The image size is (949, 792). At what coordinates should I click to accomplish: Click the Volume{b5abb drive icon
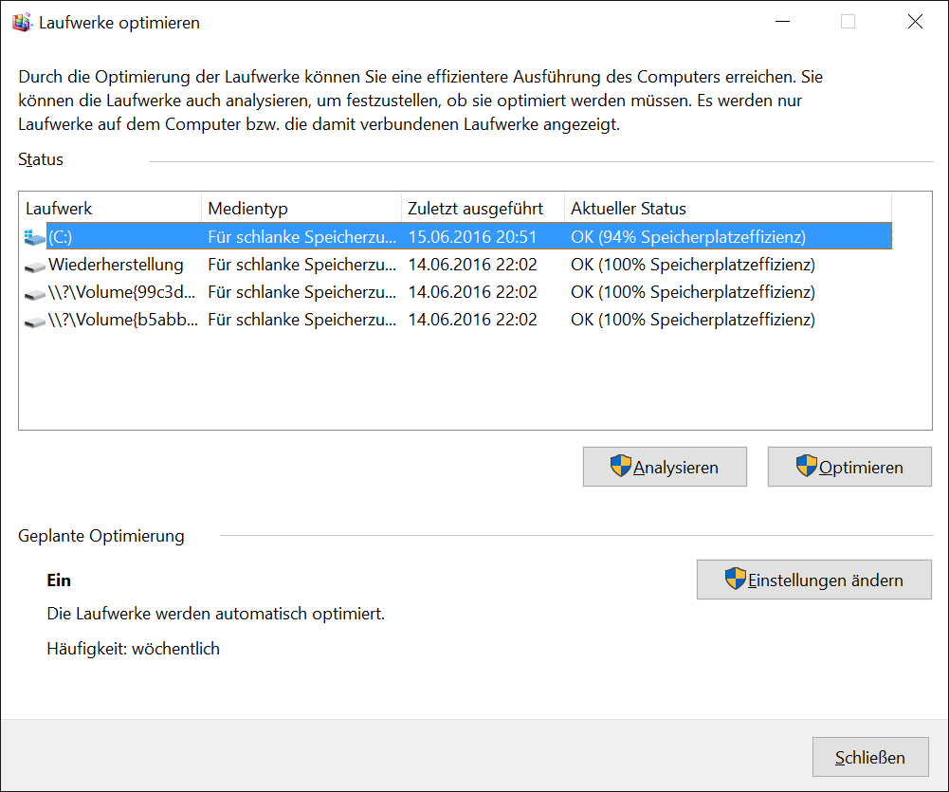(x=35, y=322)
